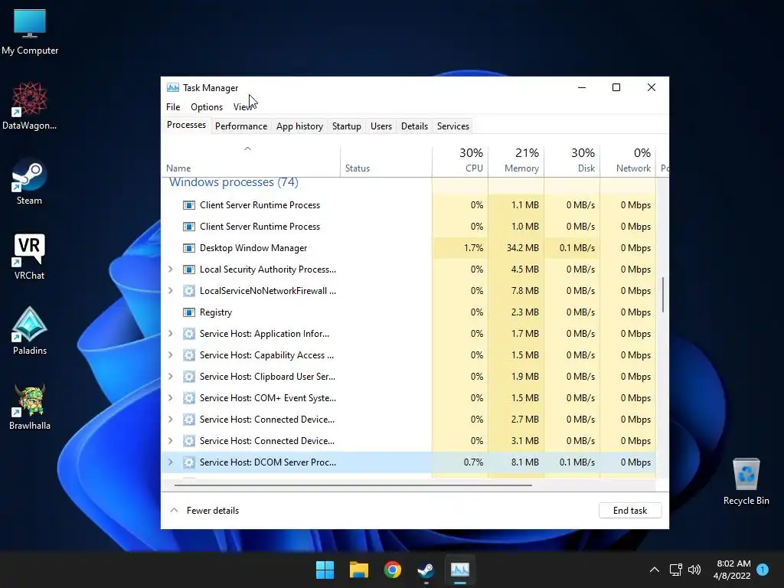Expand LocalServiceNoNetworkFirewall row

click(x=171, y=291)
